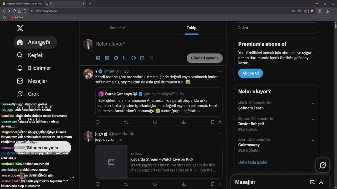Open options for the Şebnem Ferah trend

[x=314, y=104]
